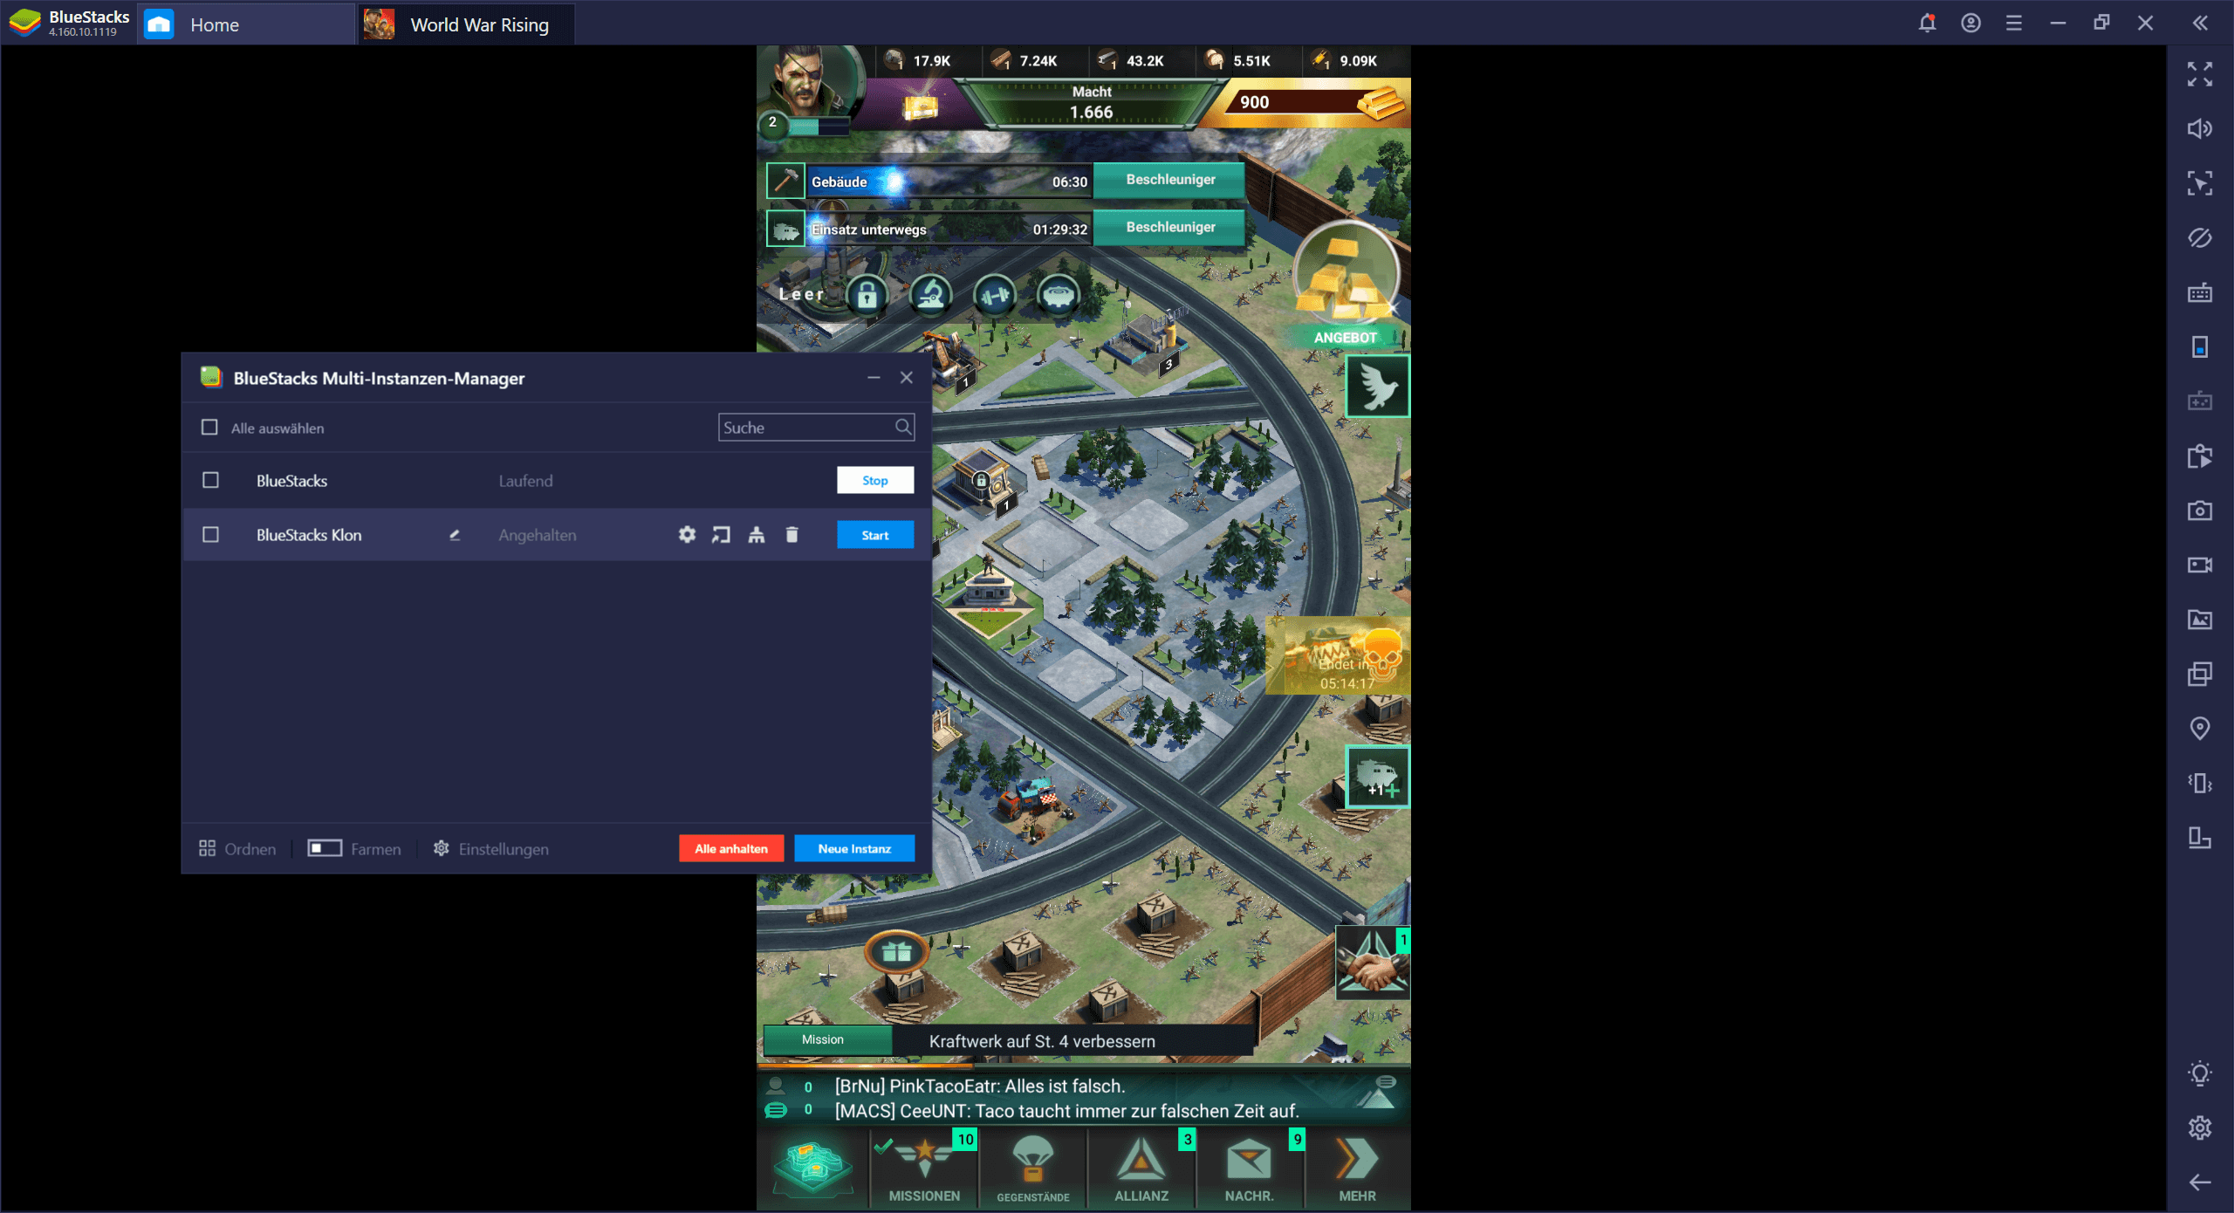Toggle the Farmen mode switch
The height and width of the screenshot is (1213, 2234).
coord(325,848)
